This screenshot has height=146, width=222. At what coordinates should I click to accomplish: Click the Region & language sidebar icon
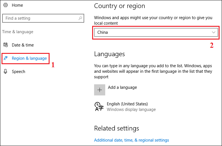[x=5, y=58]
